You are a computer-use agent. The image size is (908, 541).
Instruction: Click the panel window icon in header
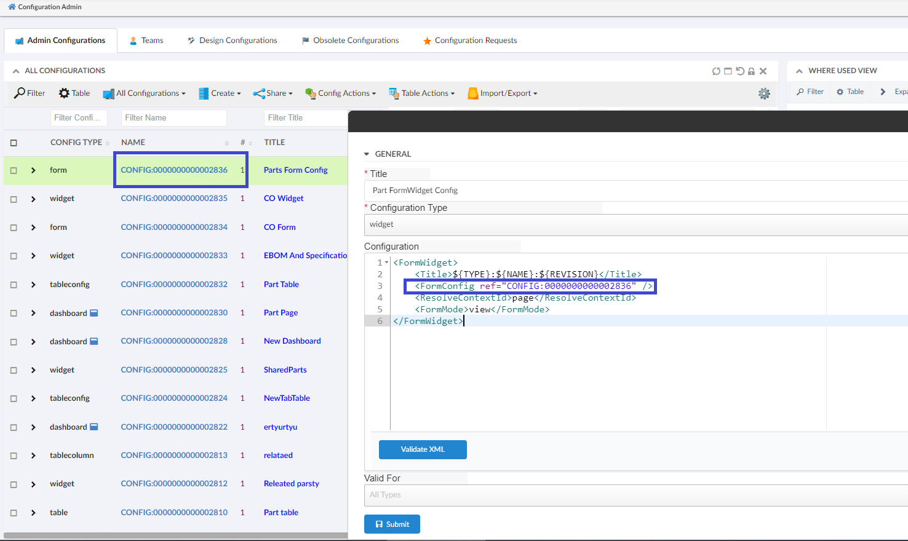[728, 71]
